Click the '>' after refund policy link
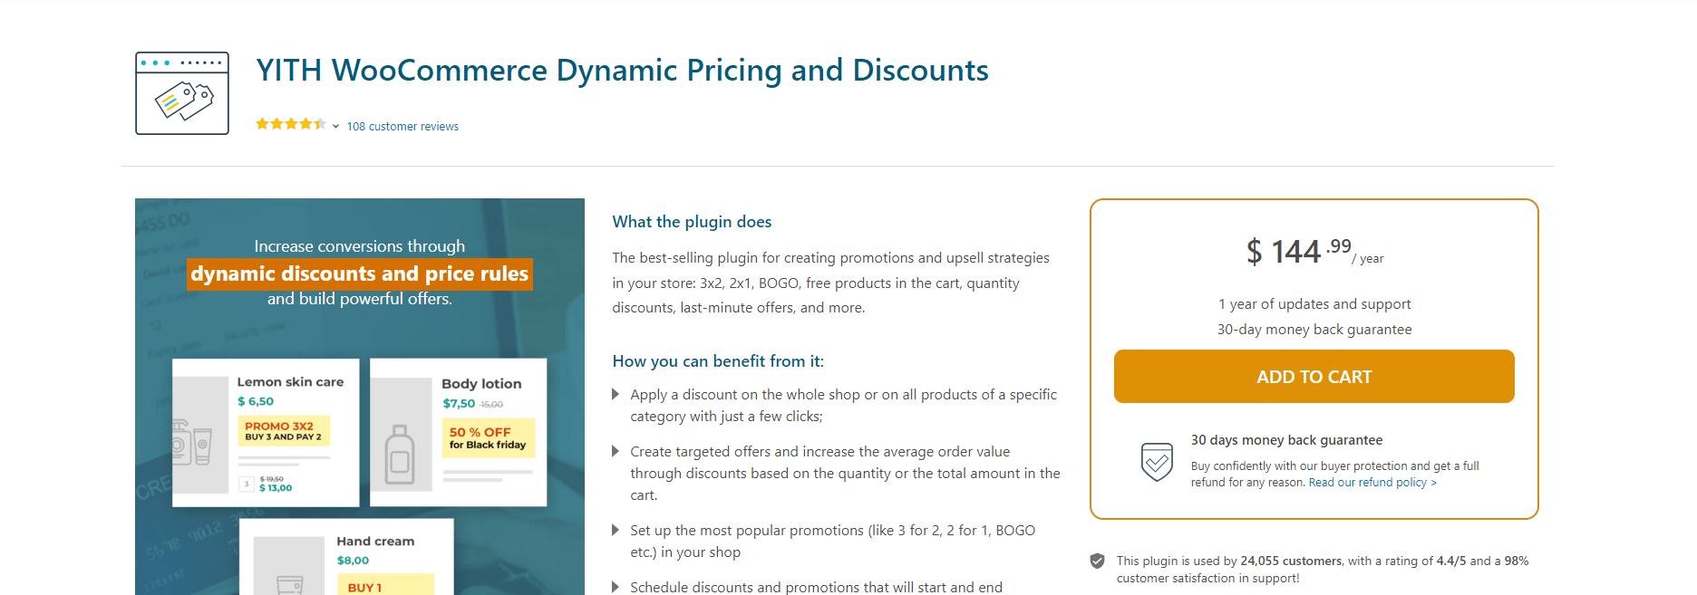The width and height of the screenshot is (1697, 595). (x=1433, y=482)
